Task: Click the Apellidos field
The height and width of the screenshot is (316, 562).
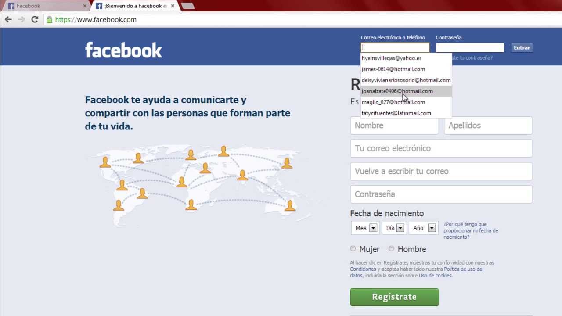Action: 488,126
